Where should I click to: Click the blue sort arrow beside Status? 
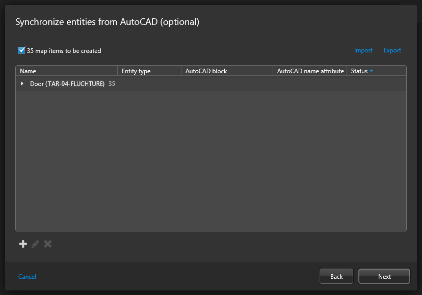click(x=371, y=71)
